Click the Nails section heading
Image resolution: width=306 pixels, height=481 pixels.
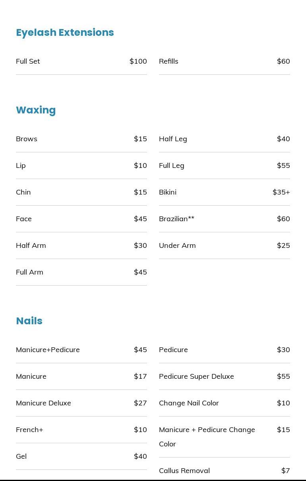[x=29, y=321]
